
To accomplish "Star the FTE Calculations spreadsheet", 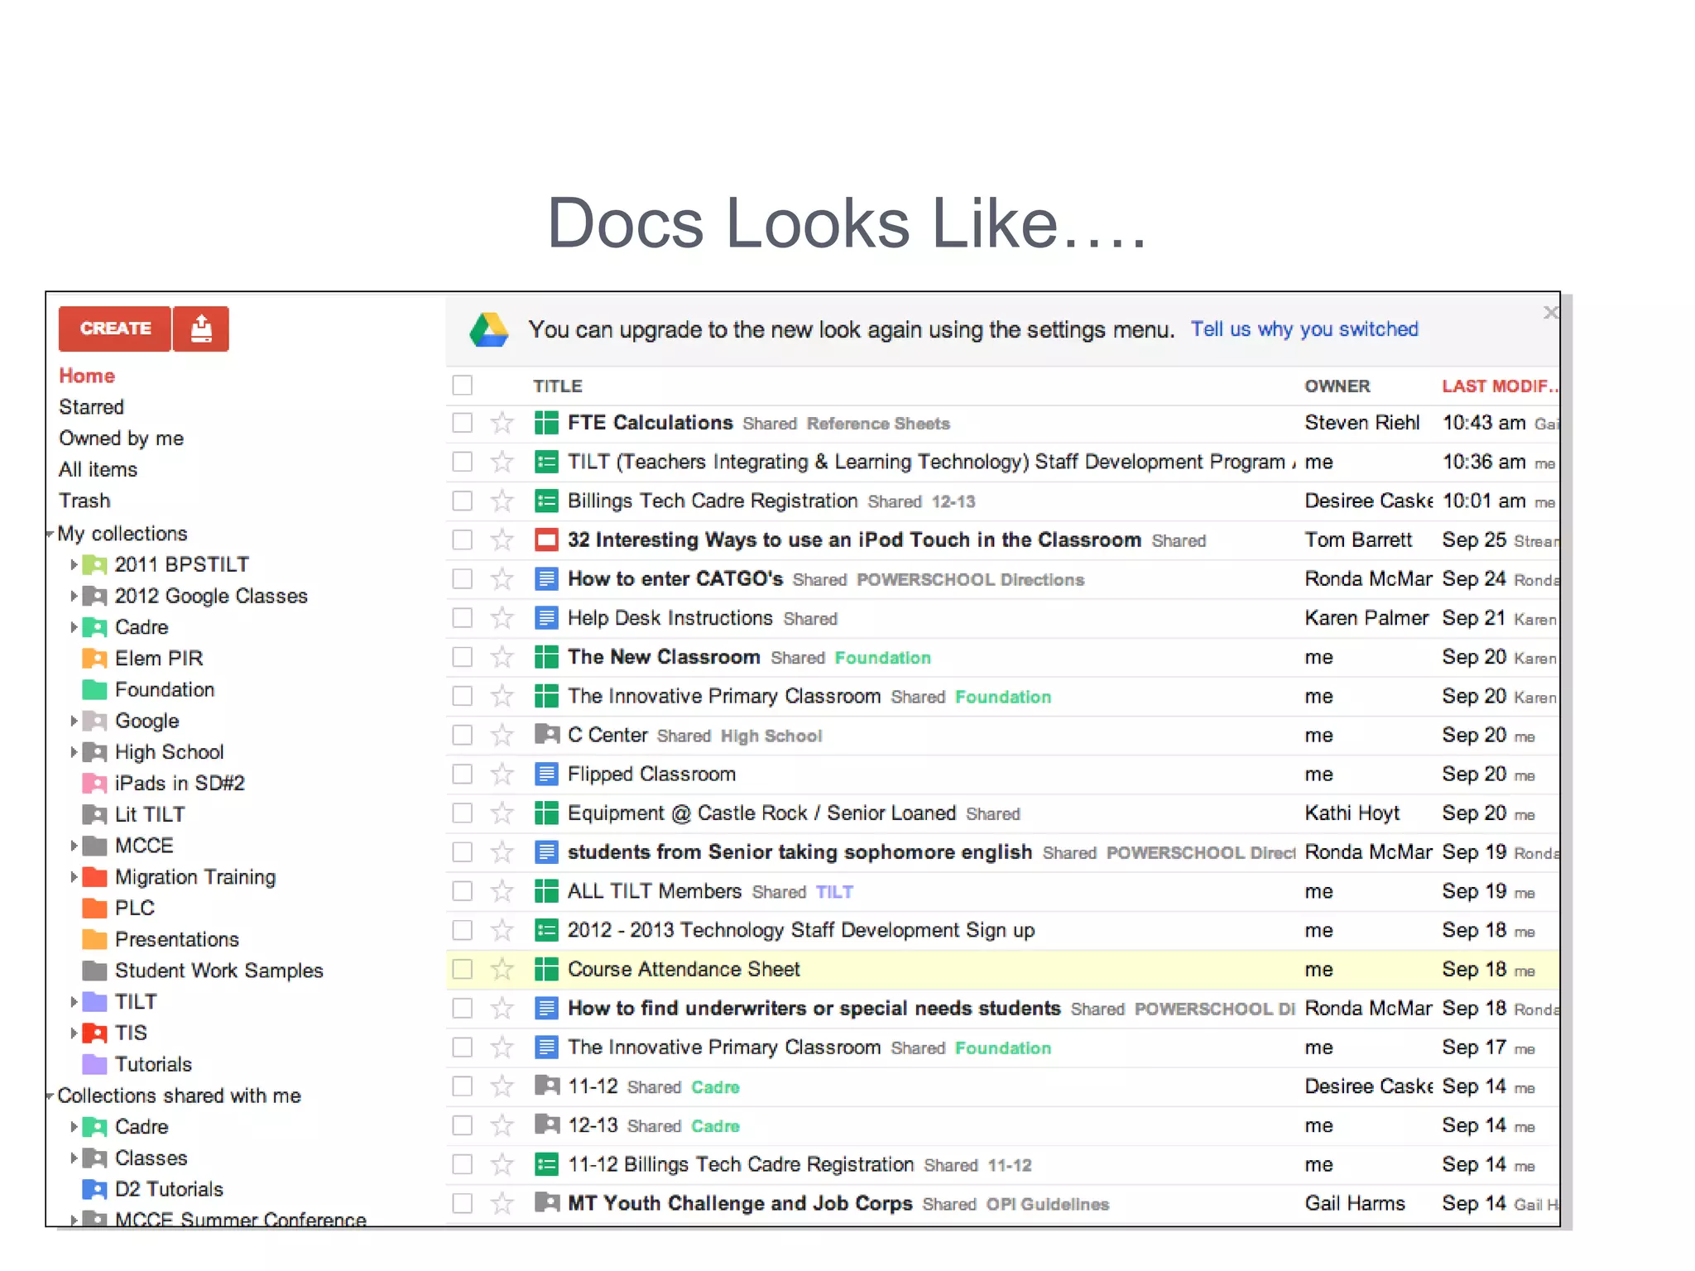I will coord(502,423).
